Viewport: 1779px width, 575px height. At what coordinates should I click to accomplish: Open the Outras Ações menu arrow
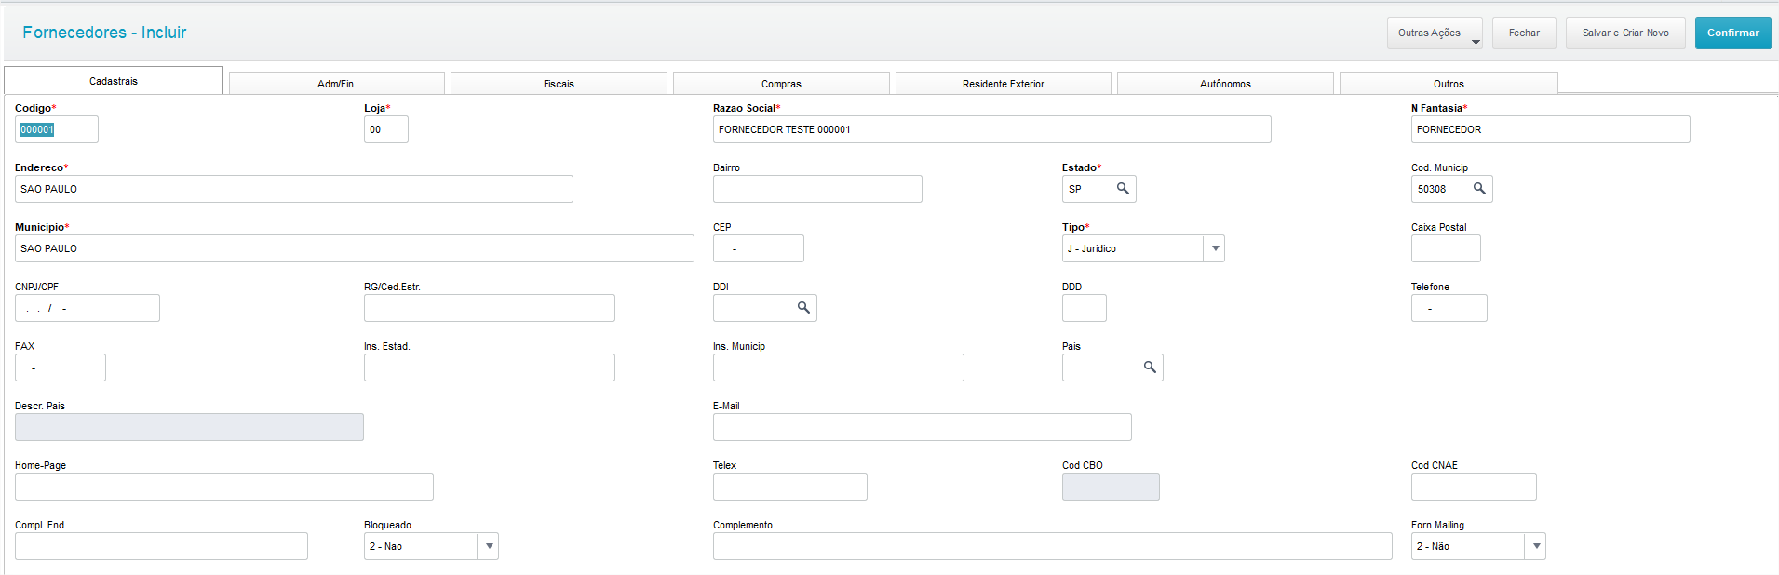(1476, 41)
